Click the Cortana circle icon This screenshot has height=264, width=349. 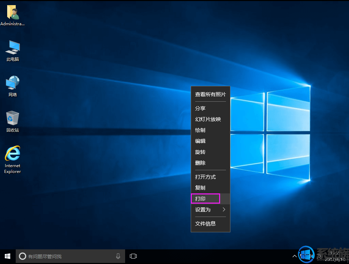23,256
